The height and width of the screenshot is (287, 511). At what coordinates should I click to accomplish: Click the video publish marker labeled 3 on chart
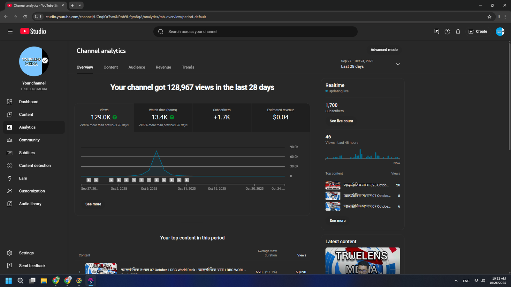pyautogui.click(x=134, y=180)
